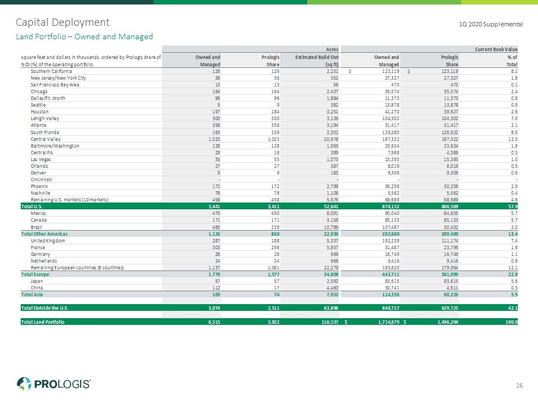The height and width of the screenshot is (404, 538).
Task: Select the United Kingdom row label
Action: [x=48, y=241]
